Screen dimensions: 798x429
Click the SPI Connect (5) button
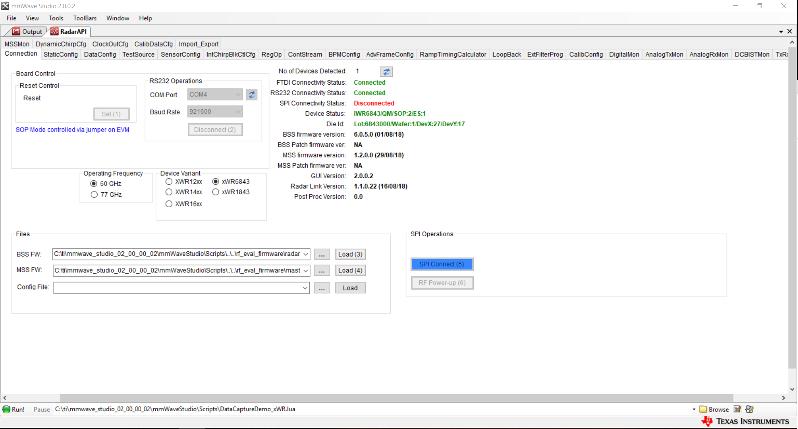[442, 264]
